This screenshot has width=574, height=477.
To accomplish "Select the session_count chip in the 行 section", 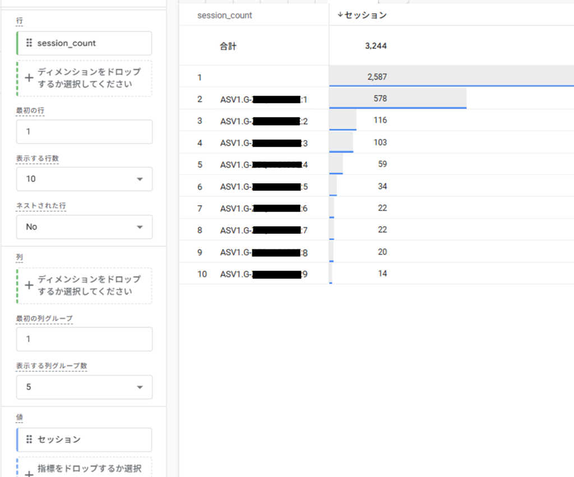I will point(84,43).
